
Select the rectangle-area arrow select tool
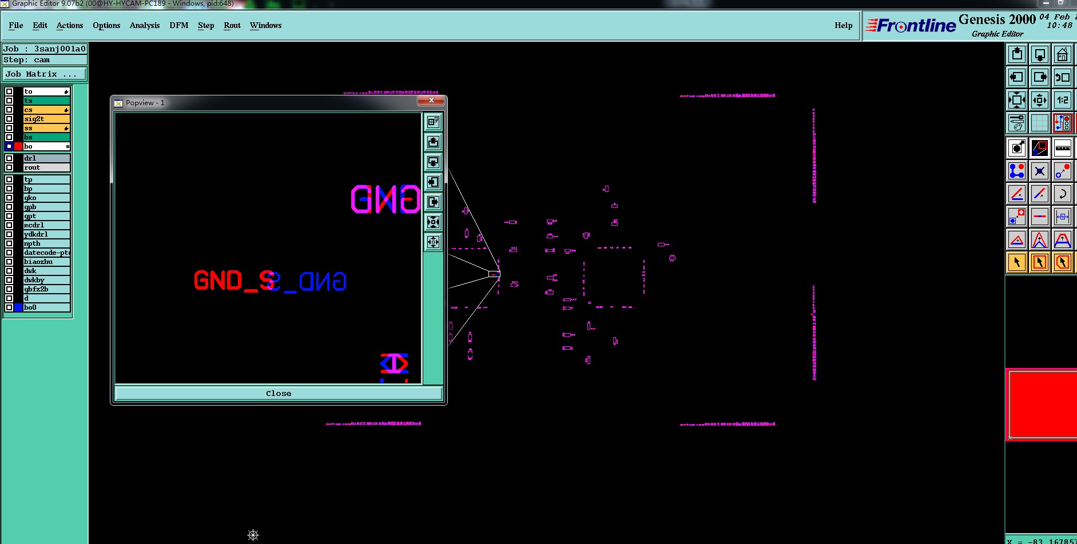1040,262
